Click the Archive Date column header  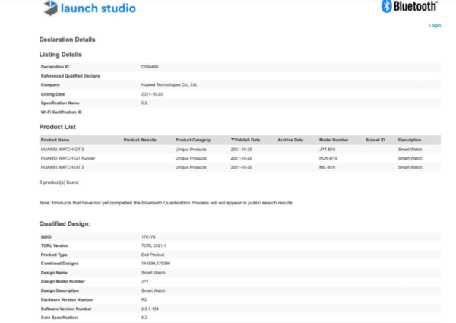point(290,140)
